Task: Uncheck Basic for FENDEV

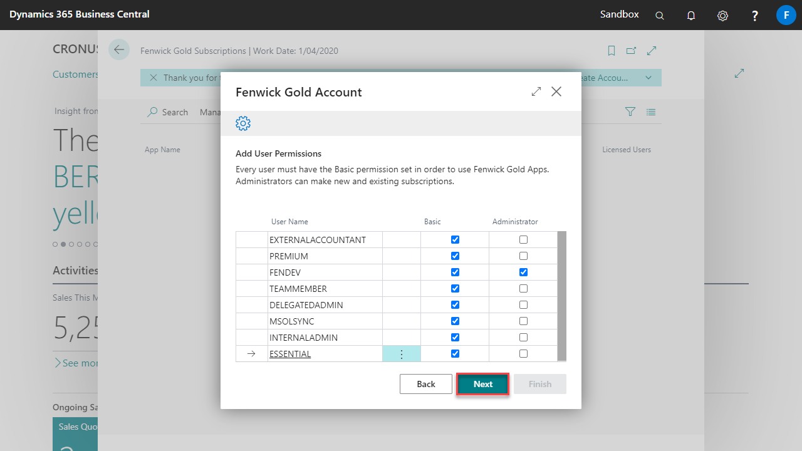Action: click(x=455, y=272)
